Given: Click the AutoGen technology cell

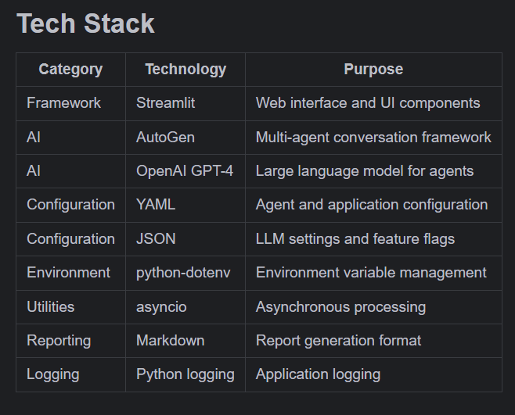Looking at the screenshot, I should [x=185, y=138].
